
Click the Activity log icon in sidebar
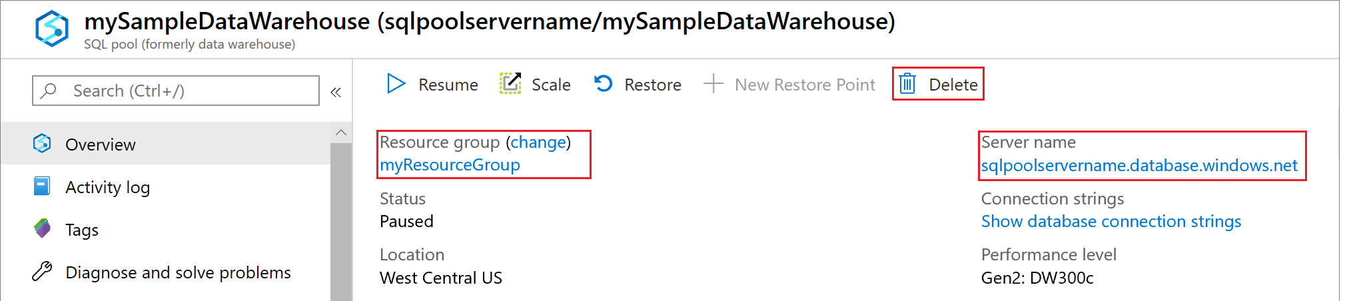(x=42, y=186)
